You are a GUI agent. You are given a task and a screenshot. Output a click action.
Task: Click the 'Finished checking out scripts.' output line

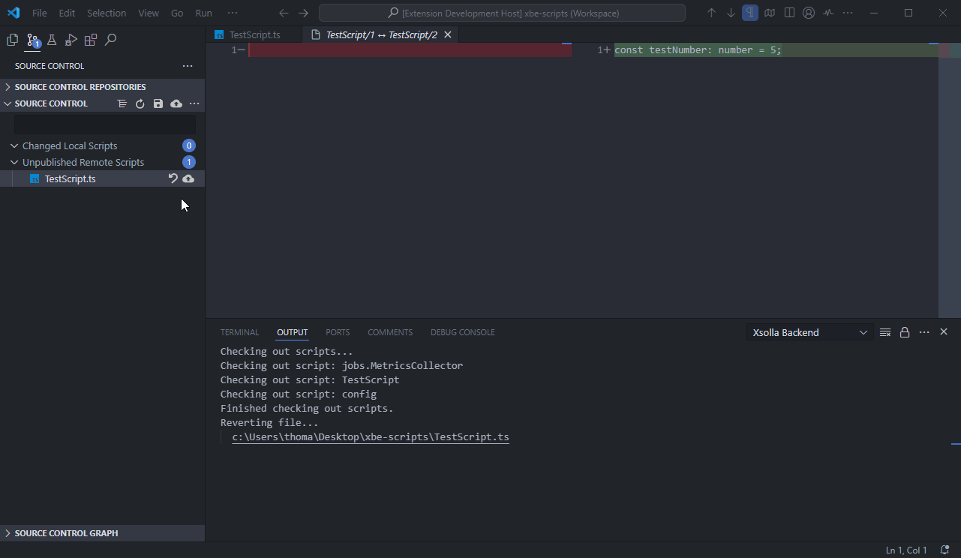coord(307,408)
